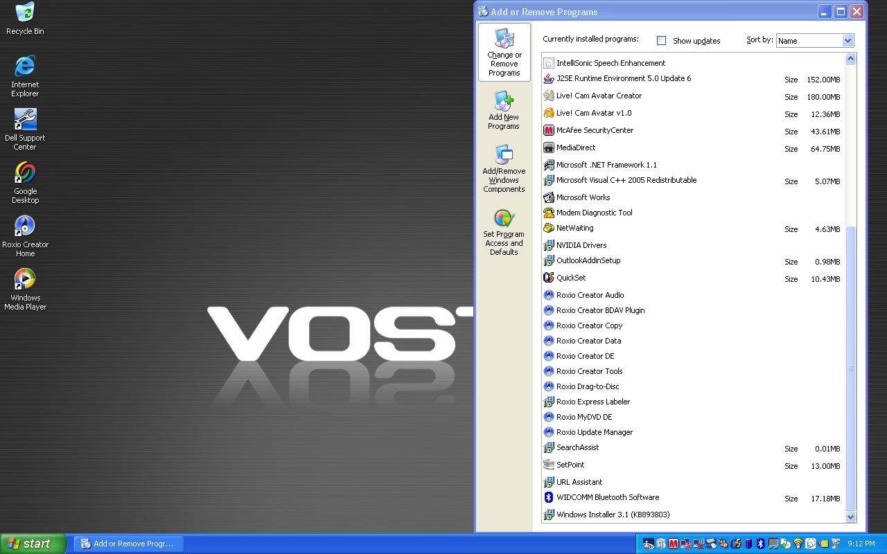Screen dimensions: 887x554
Task: Click the Microsoft Works program icon
Action: (549, 197)
